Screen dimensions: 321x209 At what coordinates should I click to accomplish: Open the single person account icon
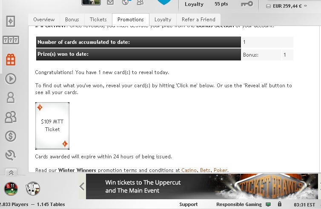pos(11,97)
